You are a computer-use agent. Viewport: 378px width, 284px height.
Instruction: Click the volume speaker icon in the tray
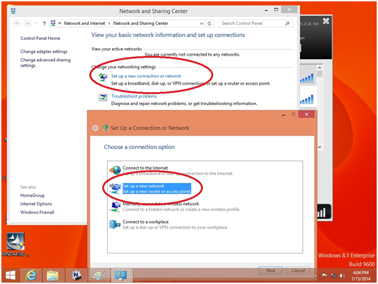coord(342,275)
